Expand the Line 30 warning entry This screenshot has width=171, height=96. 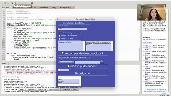point(144,51)
